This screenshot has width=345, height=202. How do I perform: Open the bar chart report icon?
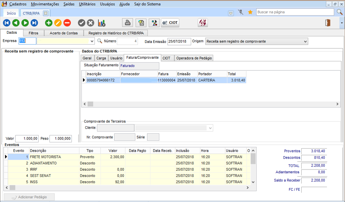tap(101, 23)
